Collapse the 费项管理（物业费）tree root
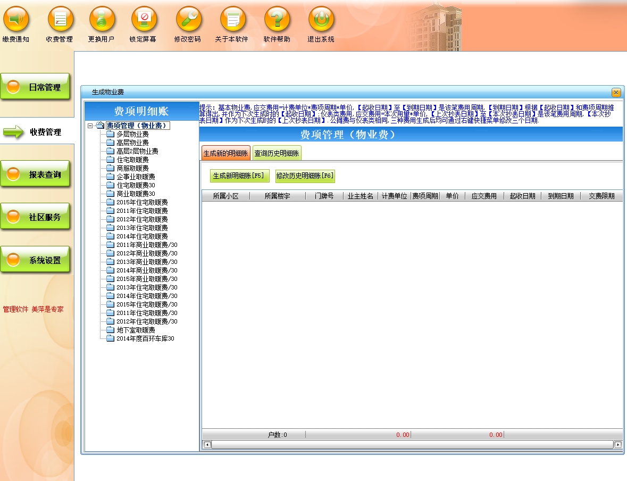 (x=90, y=126)
